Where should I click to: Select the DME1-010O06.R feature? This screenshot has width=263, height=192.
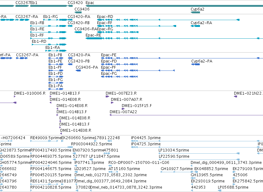[15, 96]
